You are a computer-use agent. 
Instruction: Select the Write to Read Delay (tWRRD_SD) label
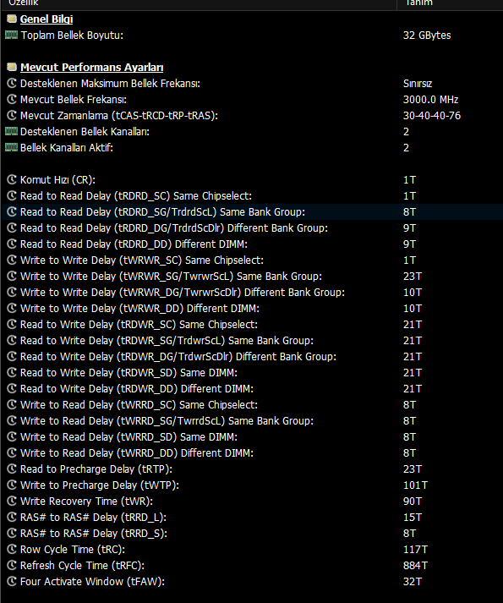(x=128, y=437)
